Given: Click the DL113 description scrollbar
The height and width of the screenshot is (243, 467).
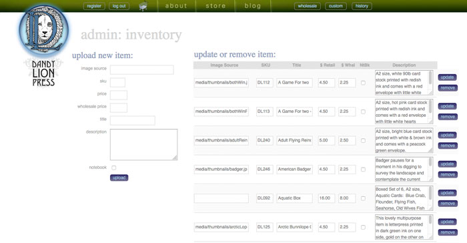Looking at the screenshot, I should click(x=430, y=106).
